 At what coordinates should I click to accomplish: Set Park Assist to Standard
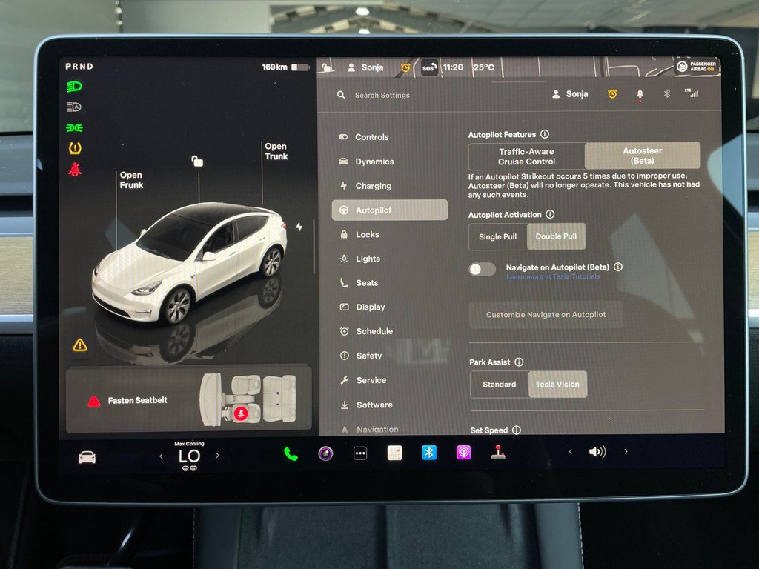pos(499,385)
